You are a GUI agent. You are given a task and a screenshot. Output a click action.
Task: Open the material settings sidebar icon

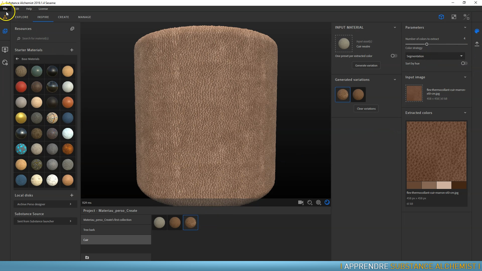pos(5,62)
